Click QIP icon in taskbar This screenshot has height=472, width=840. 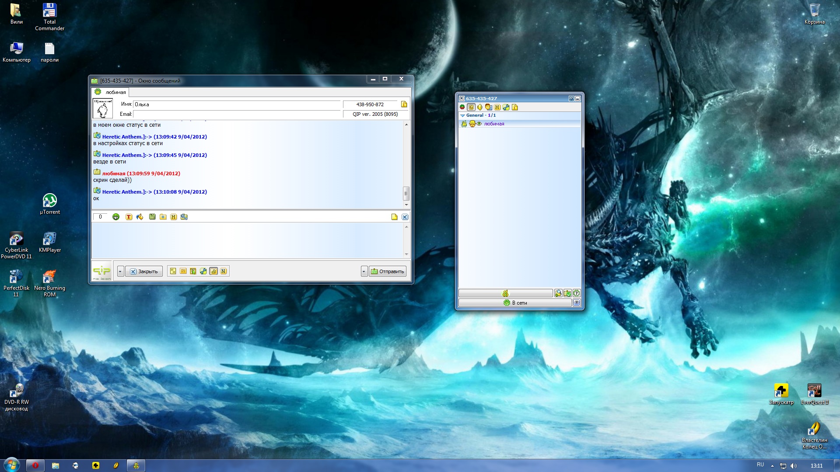click(136, 465)
